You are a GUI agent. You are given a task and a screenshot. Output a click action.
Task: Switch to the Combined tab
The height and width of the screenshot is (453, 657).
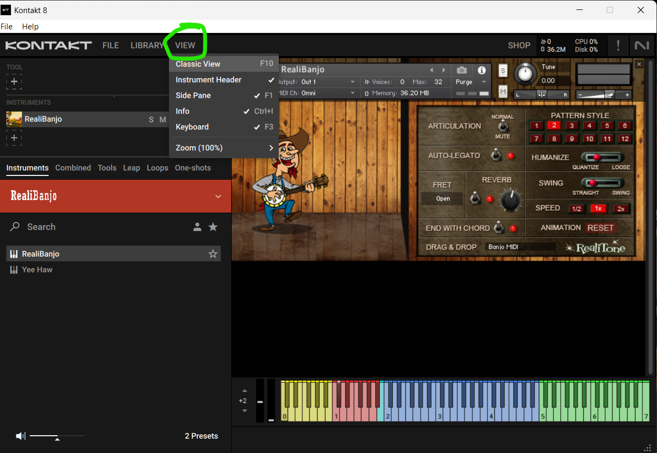[73, 168]
